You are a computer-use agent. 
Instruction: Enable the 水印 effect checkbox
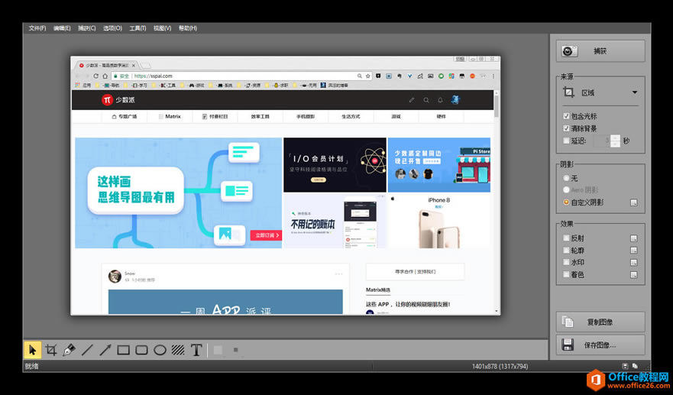566,262
